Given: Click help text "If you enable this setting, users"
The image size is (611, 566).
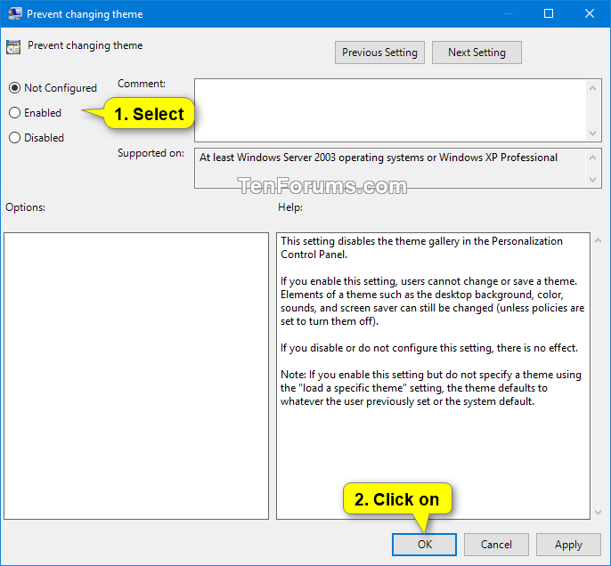Looking at the screenshot, I should pyautogui.click(x=432, y=301).
